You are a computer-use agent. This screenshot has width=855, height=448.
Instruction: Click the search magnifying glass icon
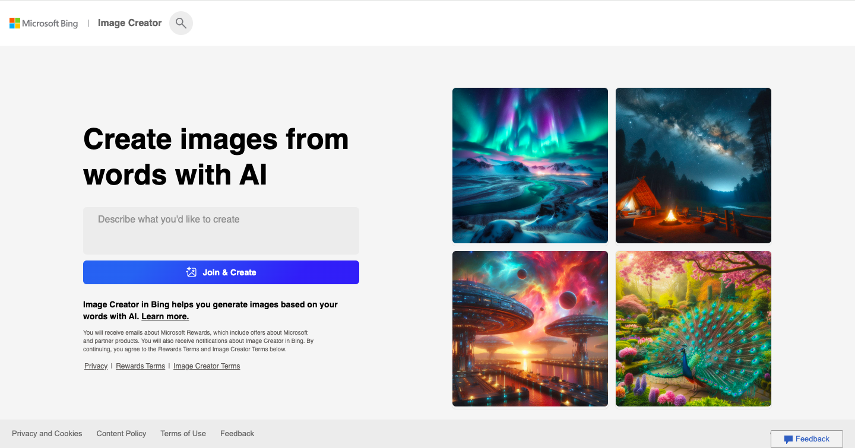pos(180,23)
